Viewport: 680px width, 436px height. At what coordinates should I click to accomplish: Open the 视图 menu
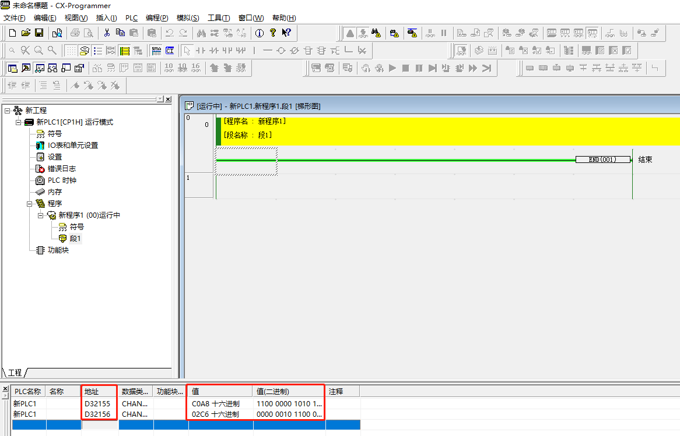[x=76, y=17]
